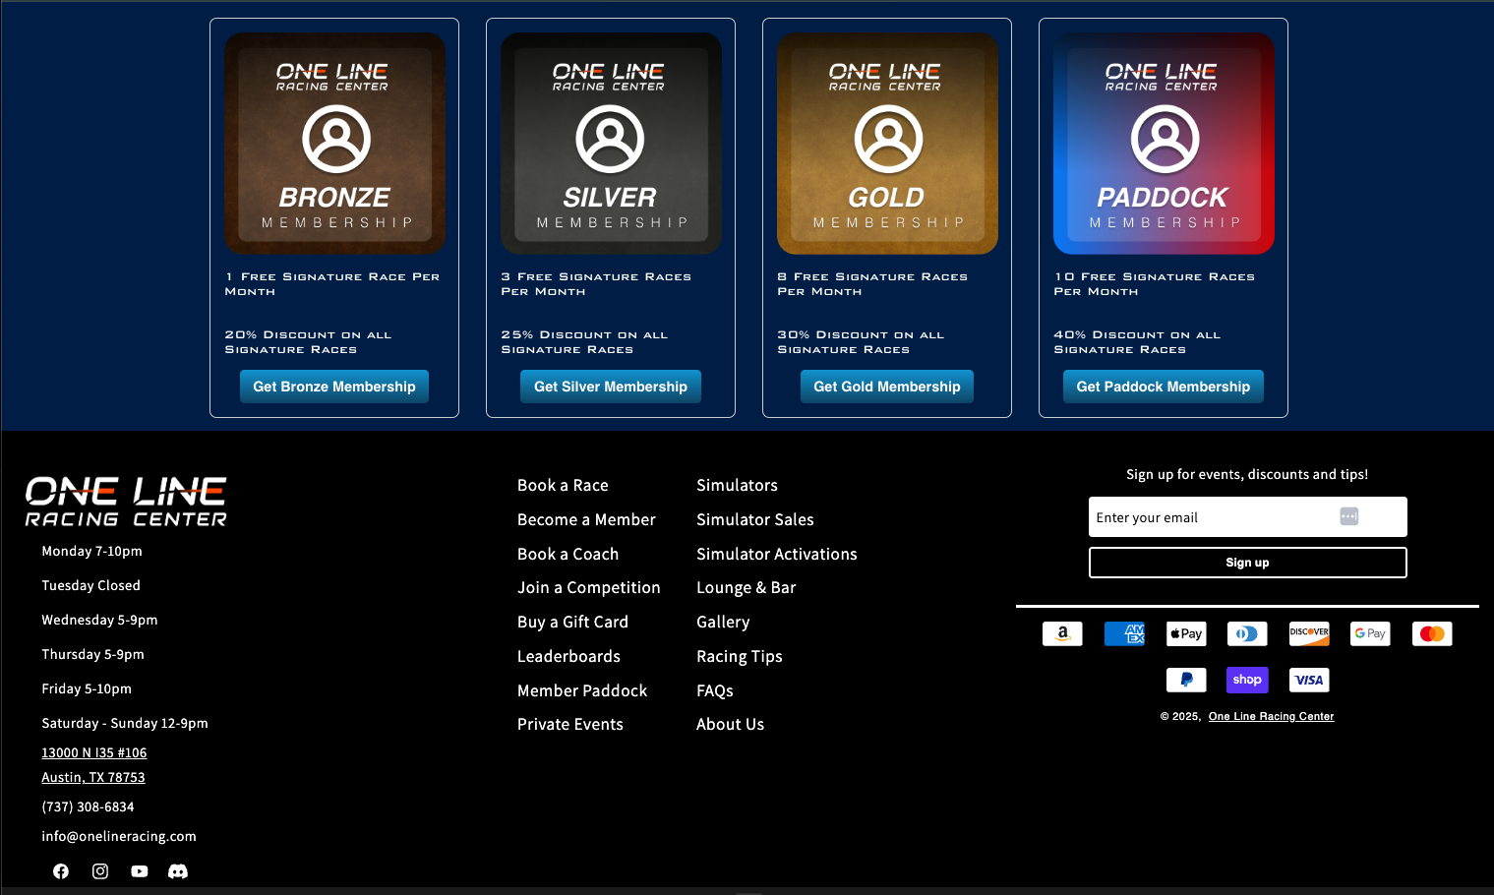Viewport: 1494px width, 895px height.
Task: Select the Gold Membership card image
Action: coord(887,144)
